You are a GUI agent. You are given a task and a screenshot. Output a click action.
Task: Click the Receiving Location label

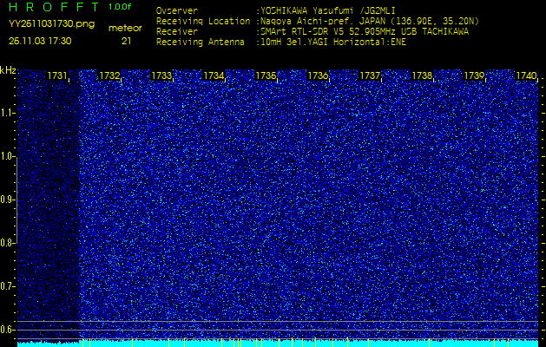point(203,21)
